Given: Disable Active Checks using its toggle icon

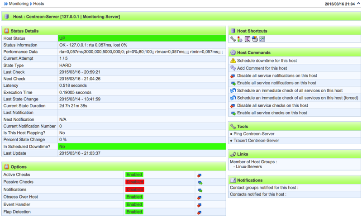Looking at the screenshot, I should (x=200, y=175).
